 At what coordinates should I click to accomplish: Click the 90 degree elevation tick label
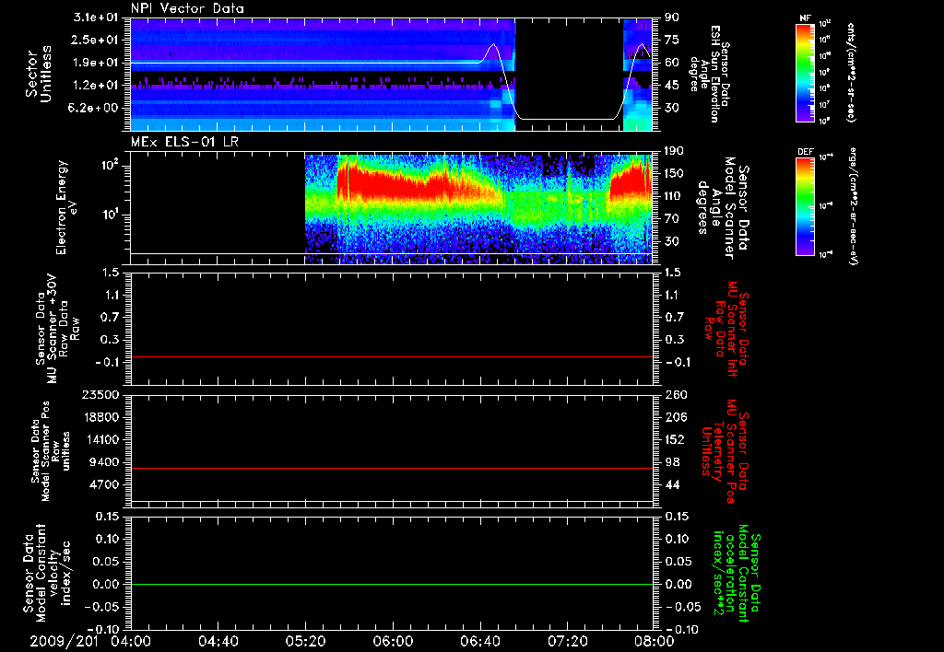672,17
